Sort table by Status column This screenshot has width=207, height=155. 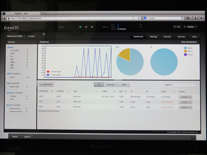point(168,91)
